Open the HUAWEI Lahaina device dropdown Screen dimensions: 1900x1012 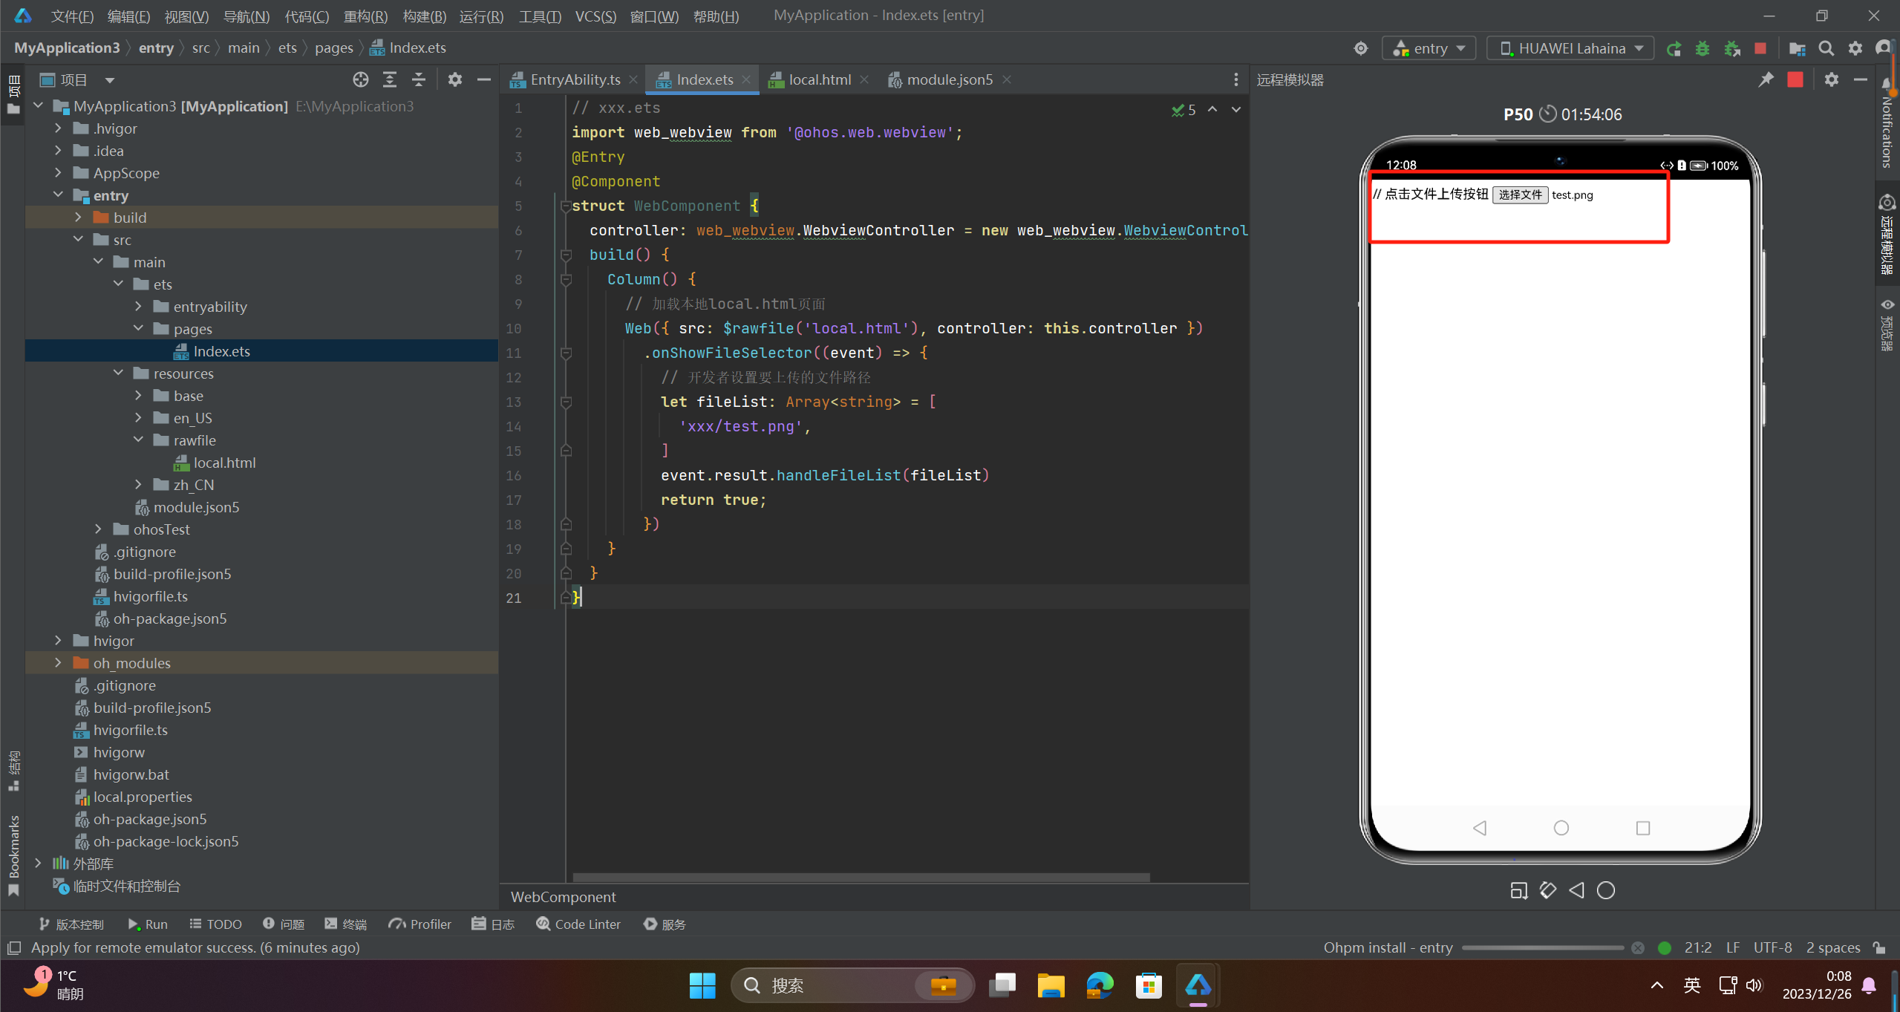point(1571,48)
